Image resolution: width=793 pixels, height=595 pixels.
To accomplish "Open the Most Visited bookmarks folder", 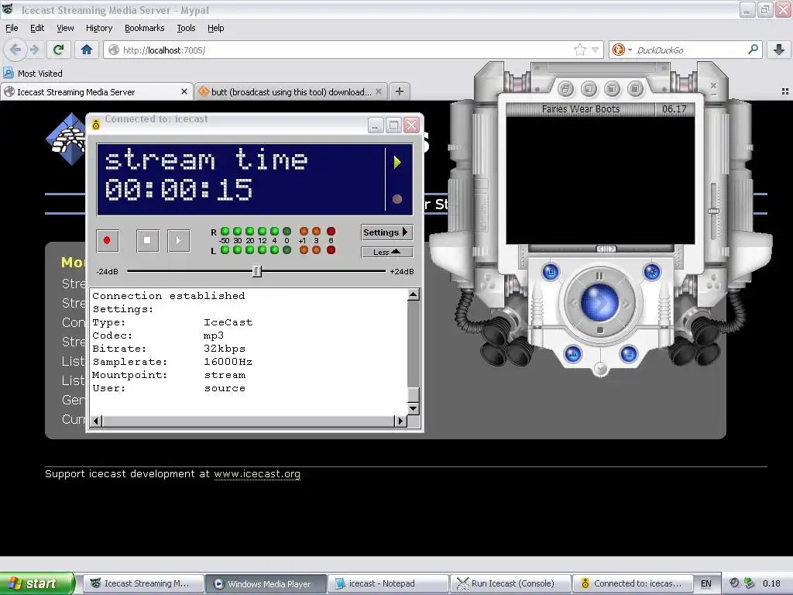I will click(33, 74).
